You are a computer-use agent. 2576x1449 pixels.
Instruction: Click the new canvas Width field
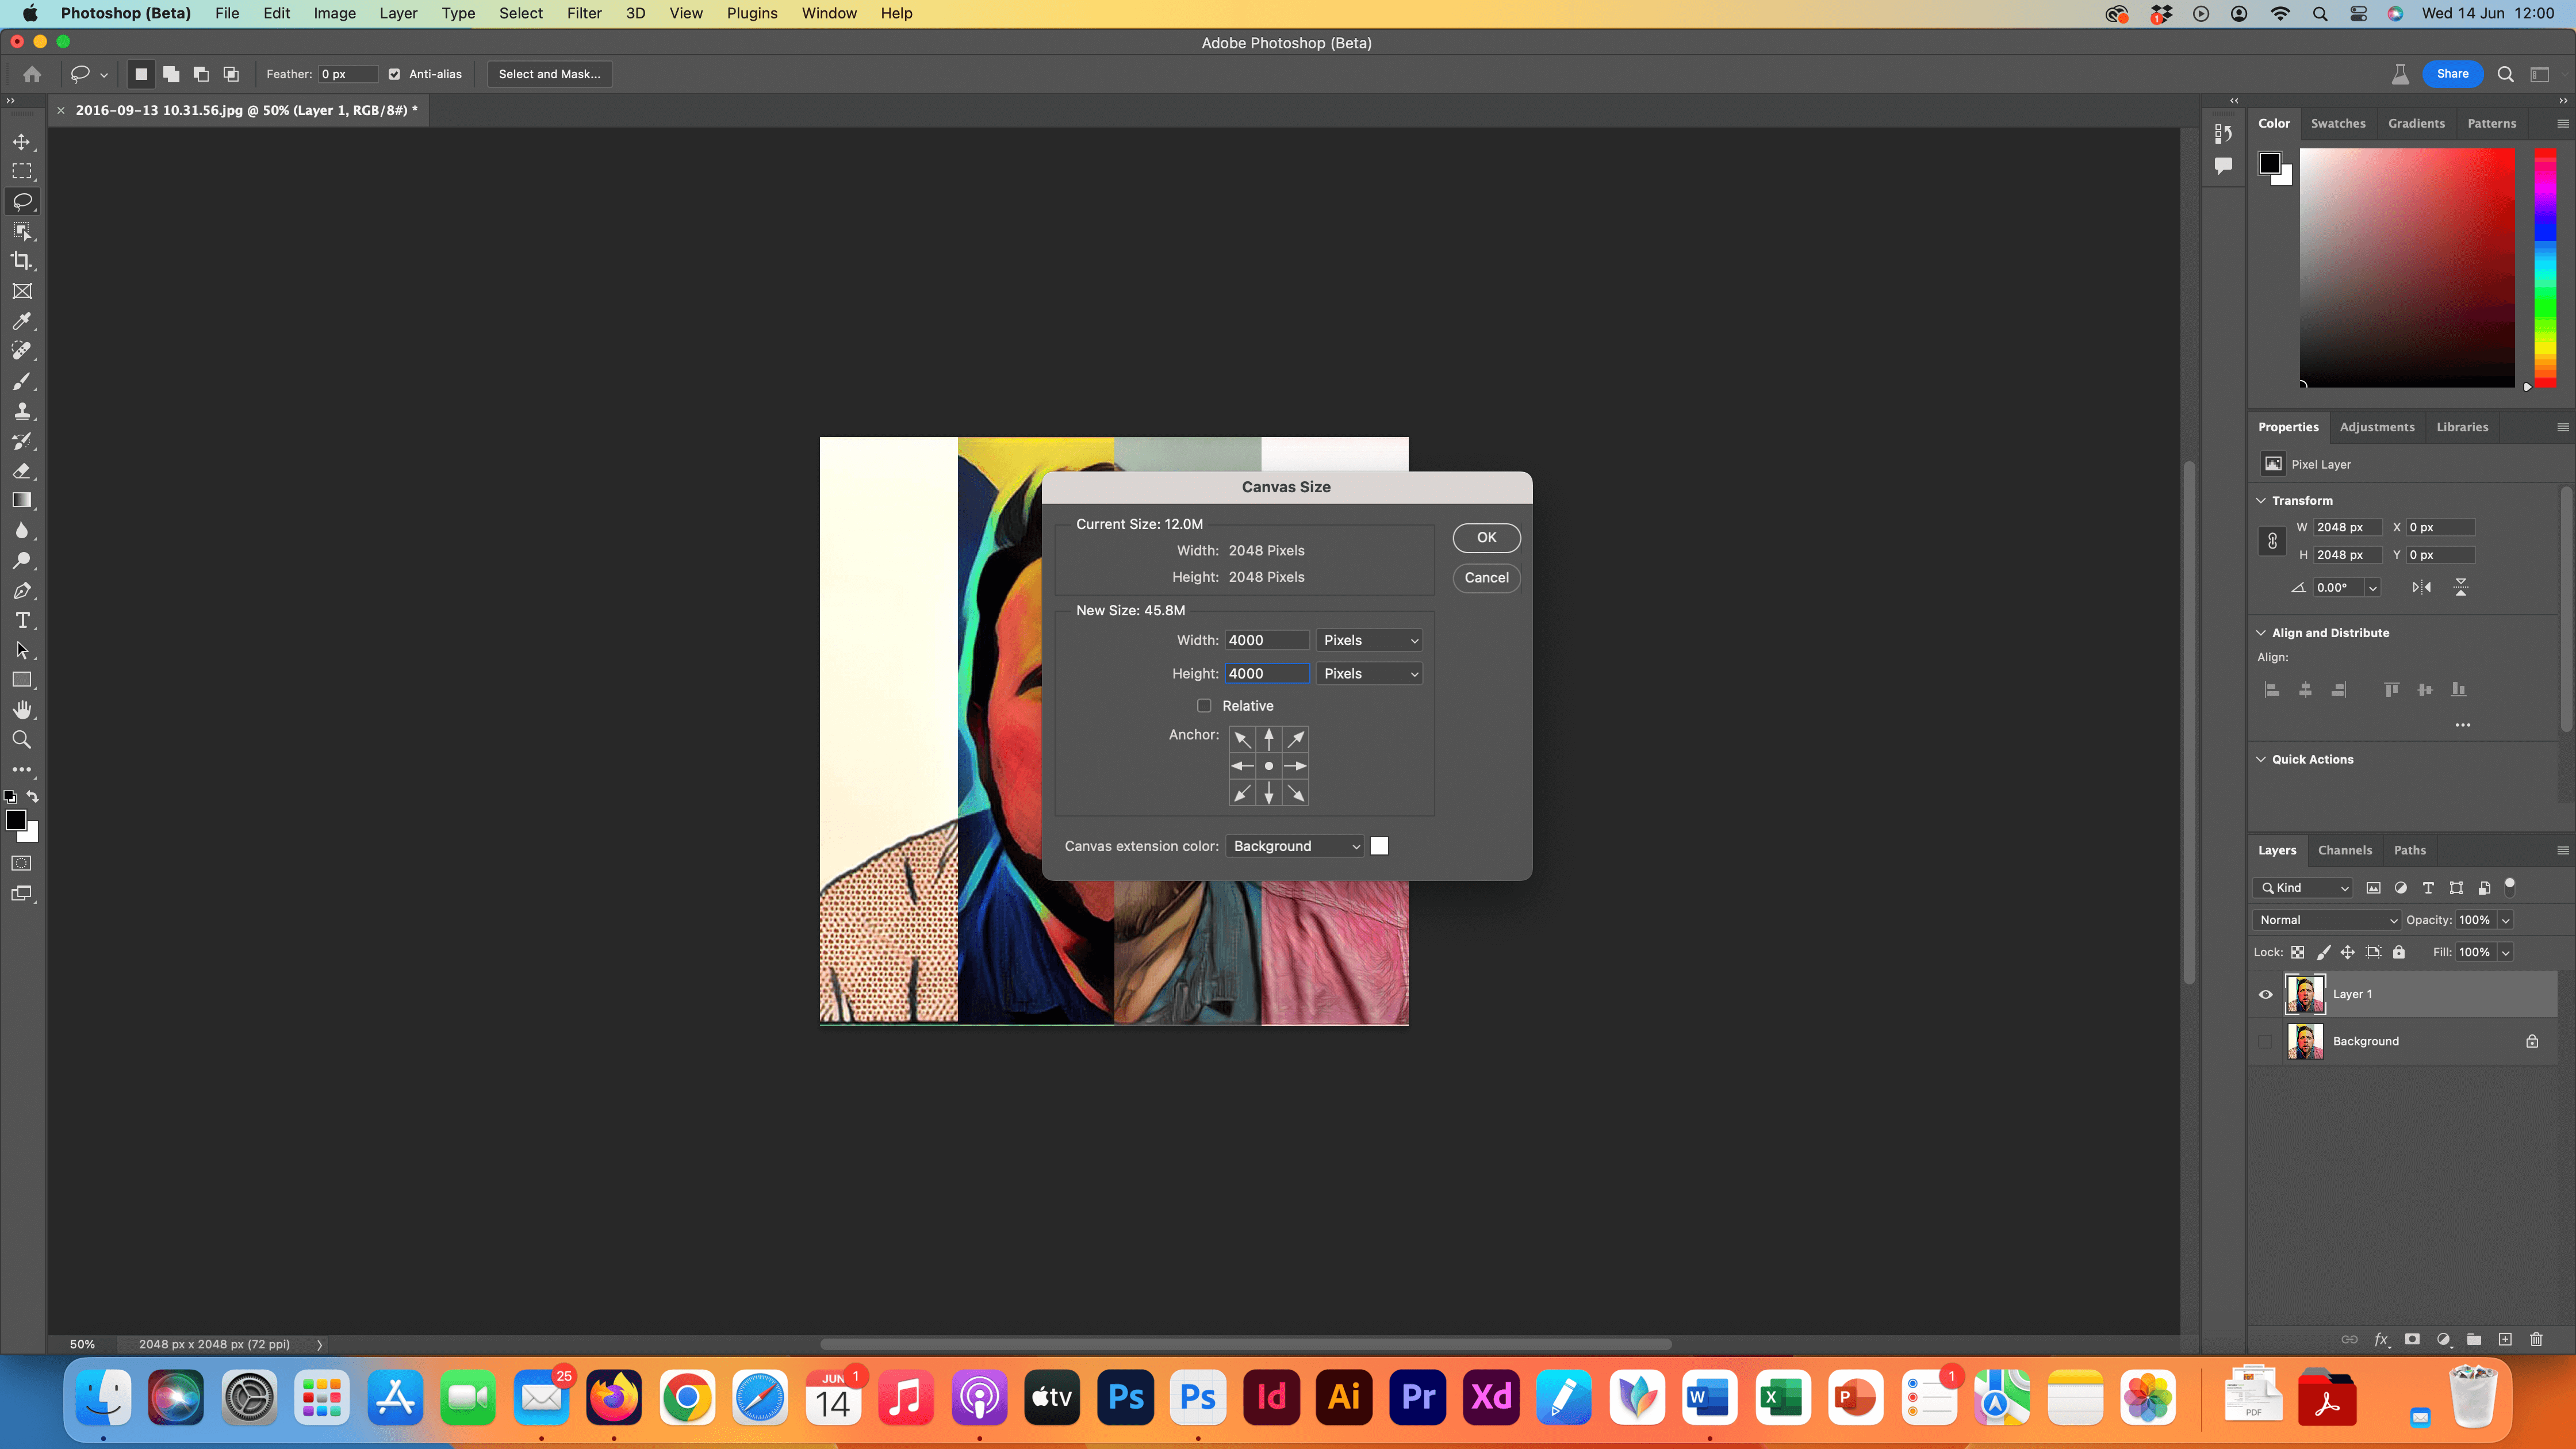1267,641
